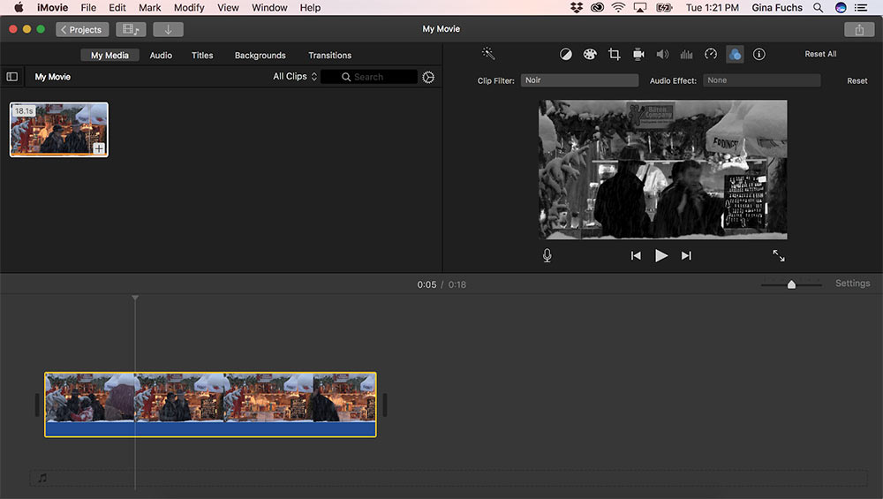
Task: Select the 18.1s clip thumbnail
Action: 58,130
